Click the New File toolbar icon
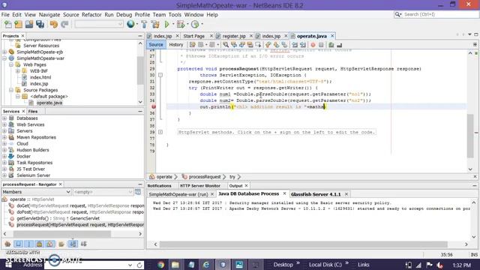This screenshot has height=270, width=480. click(7, 24)
